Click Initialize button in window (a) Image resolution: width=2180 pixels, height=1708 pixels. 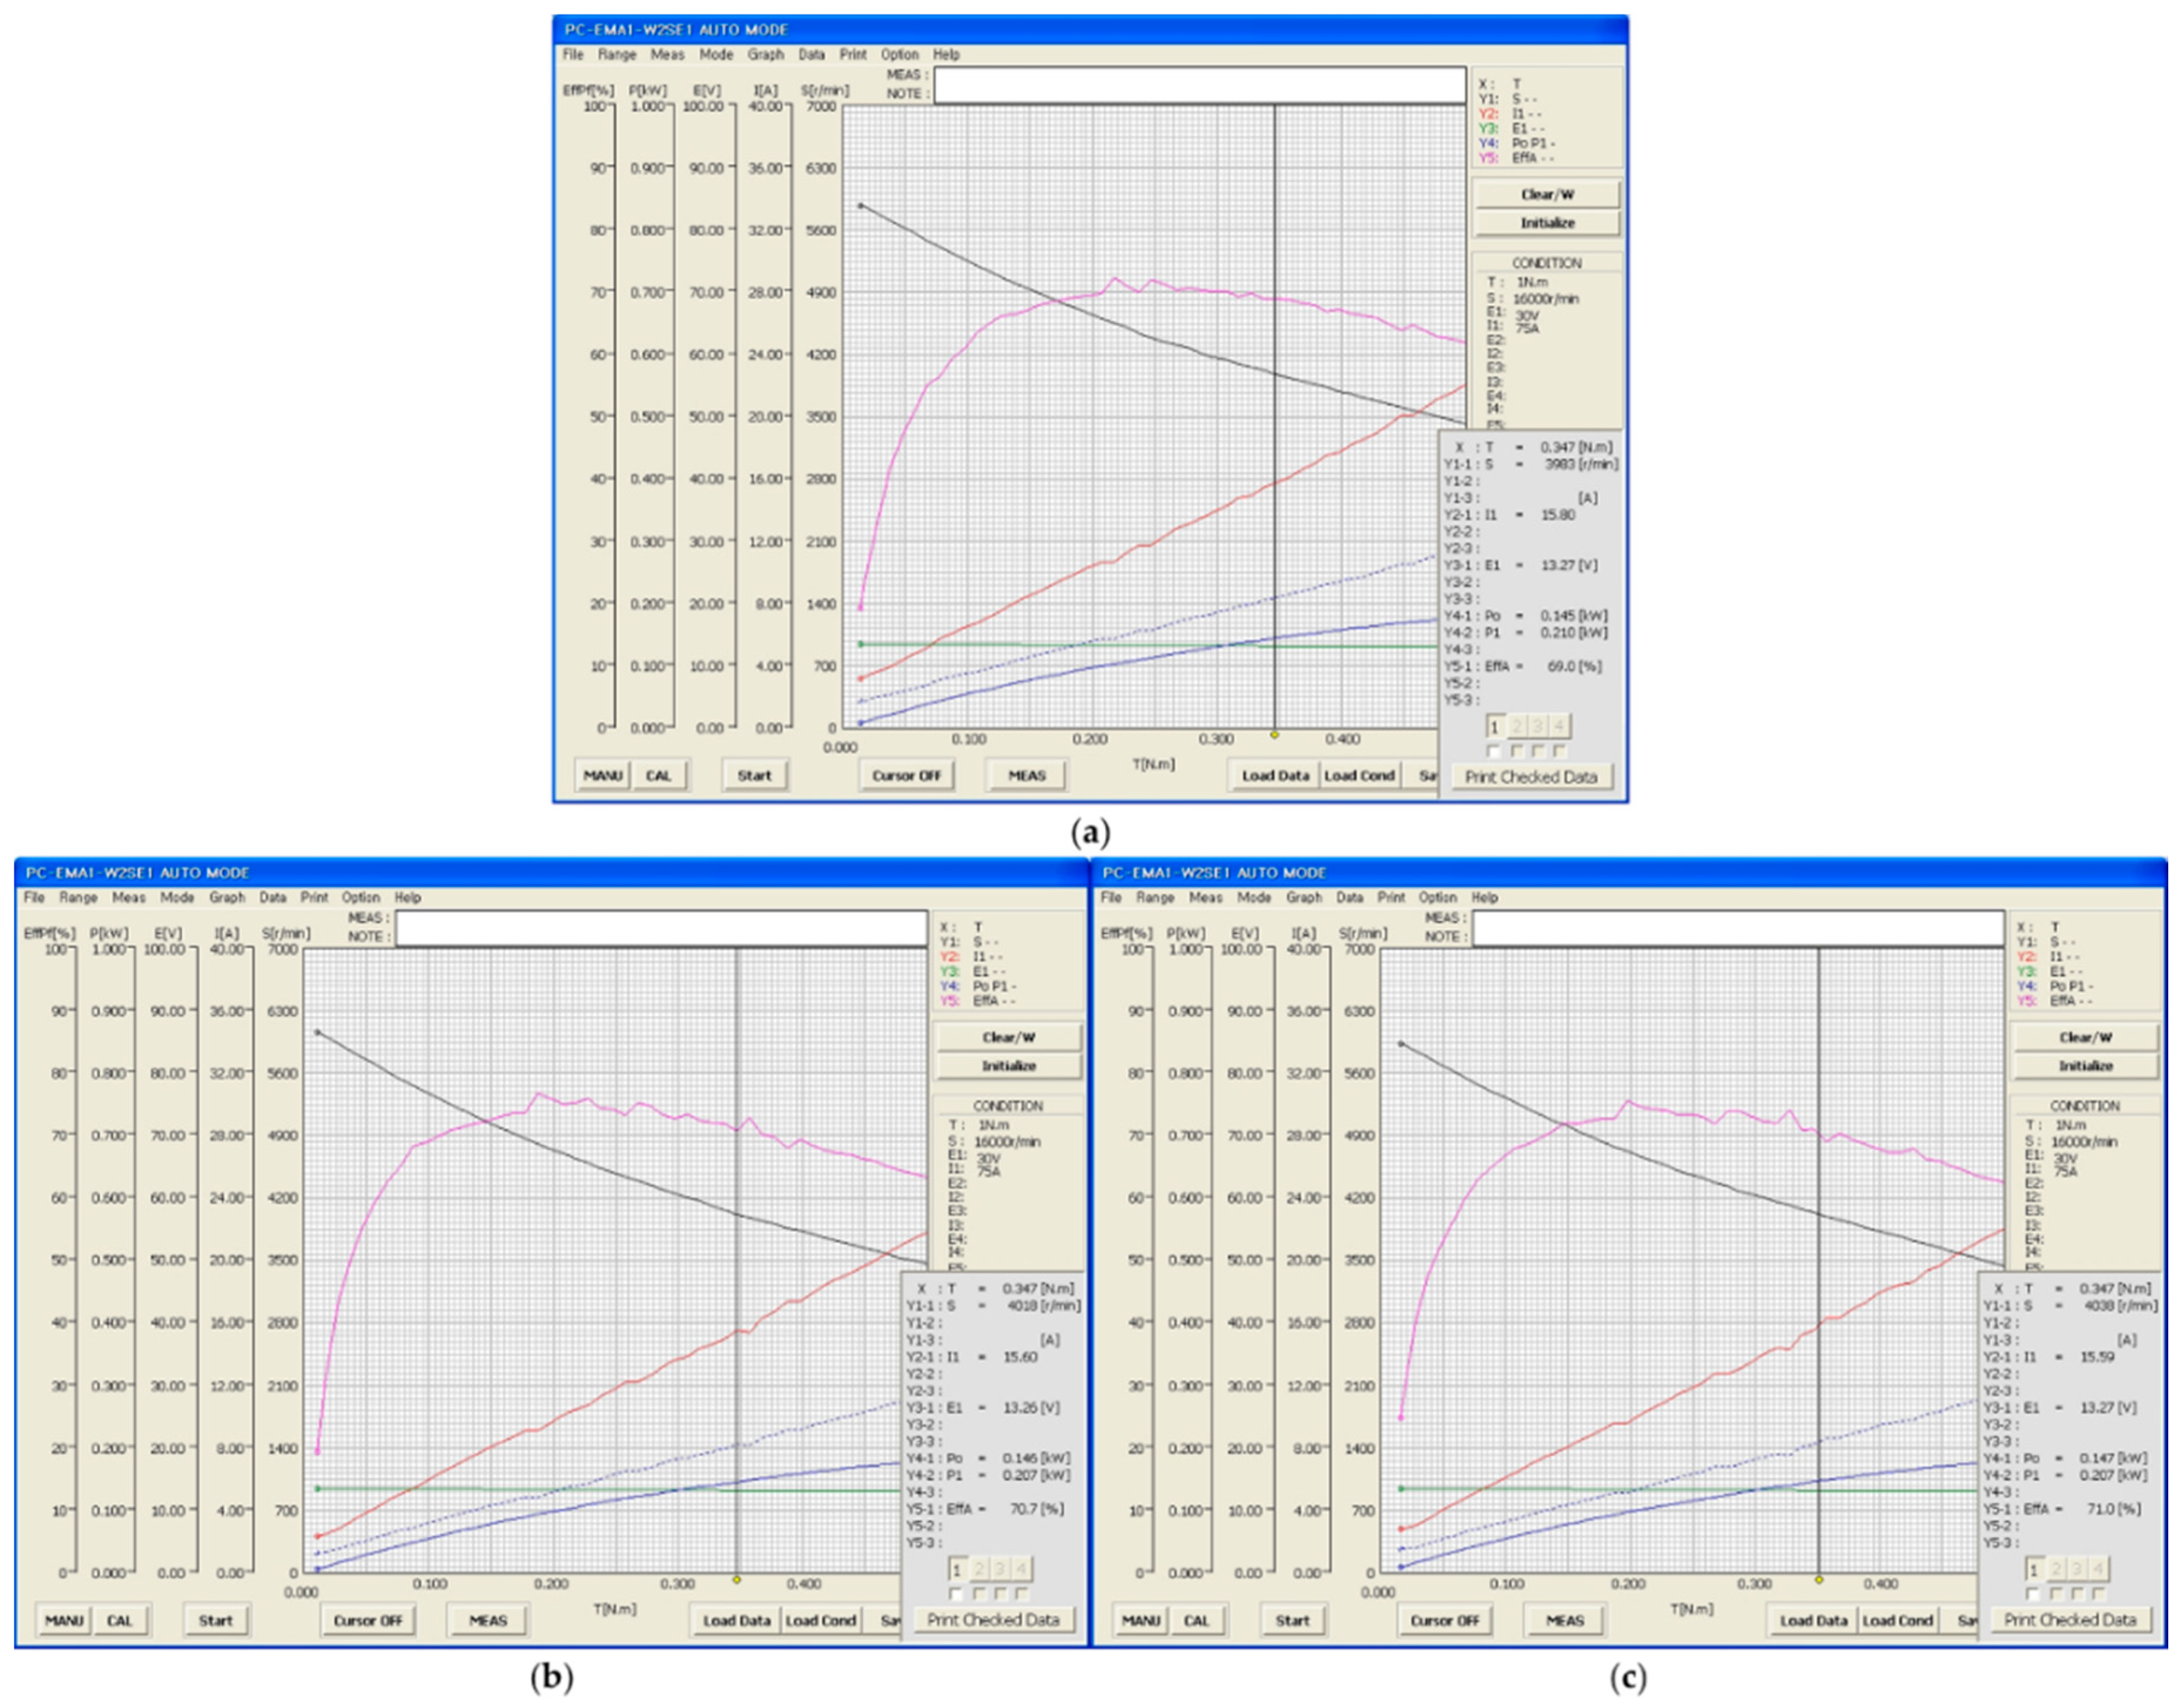(1547, 223)
